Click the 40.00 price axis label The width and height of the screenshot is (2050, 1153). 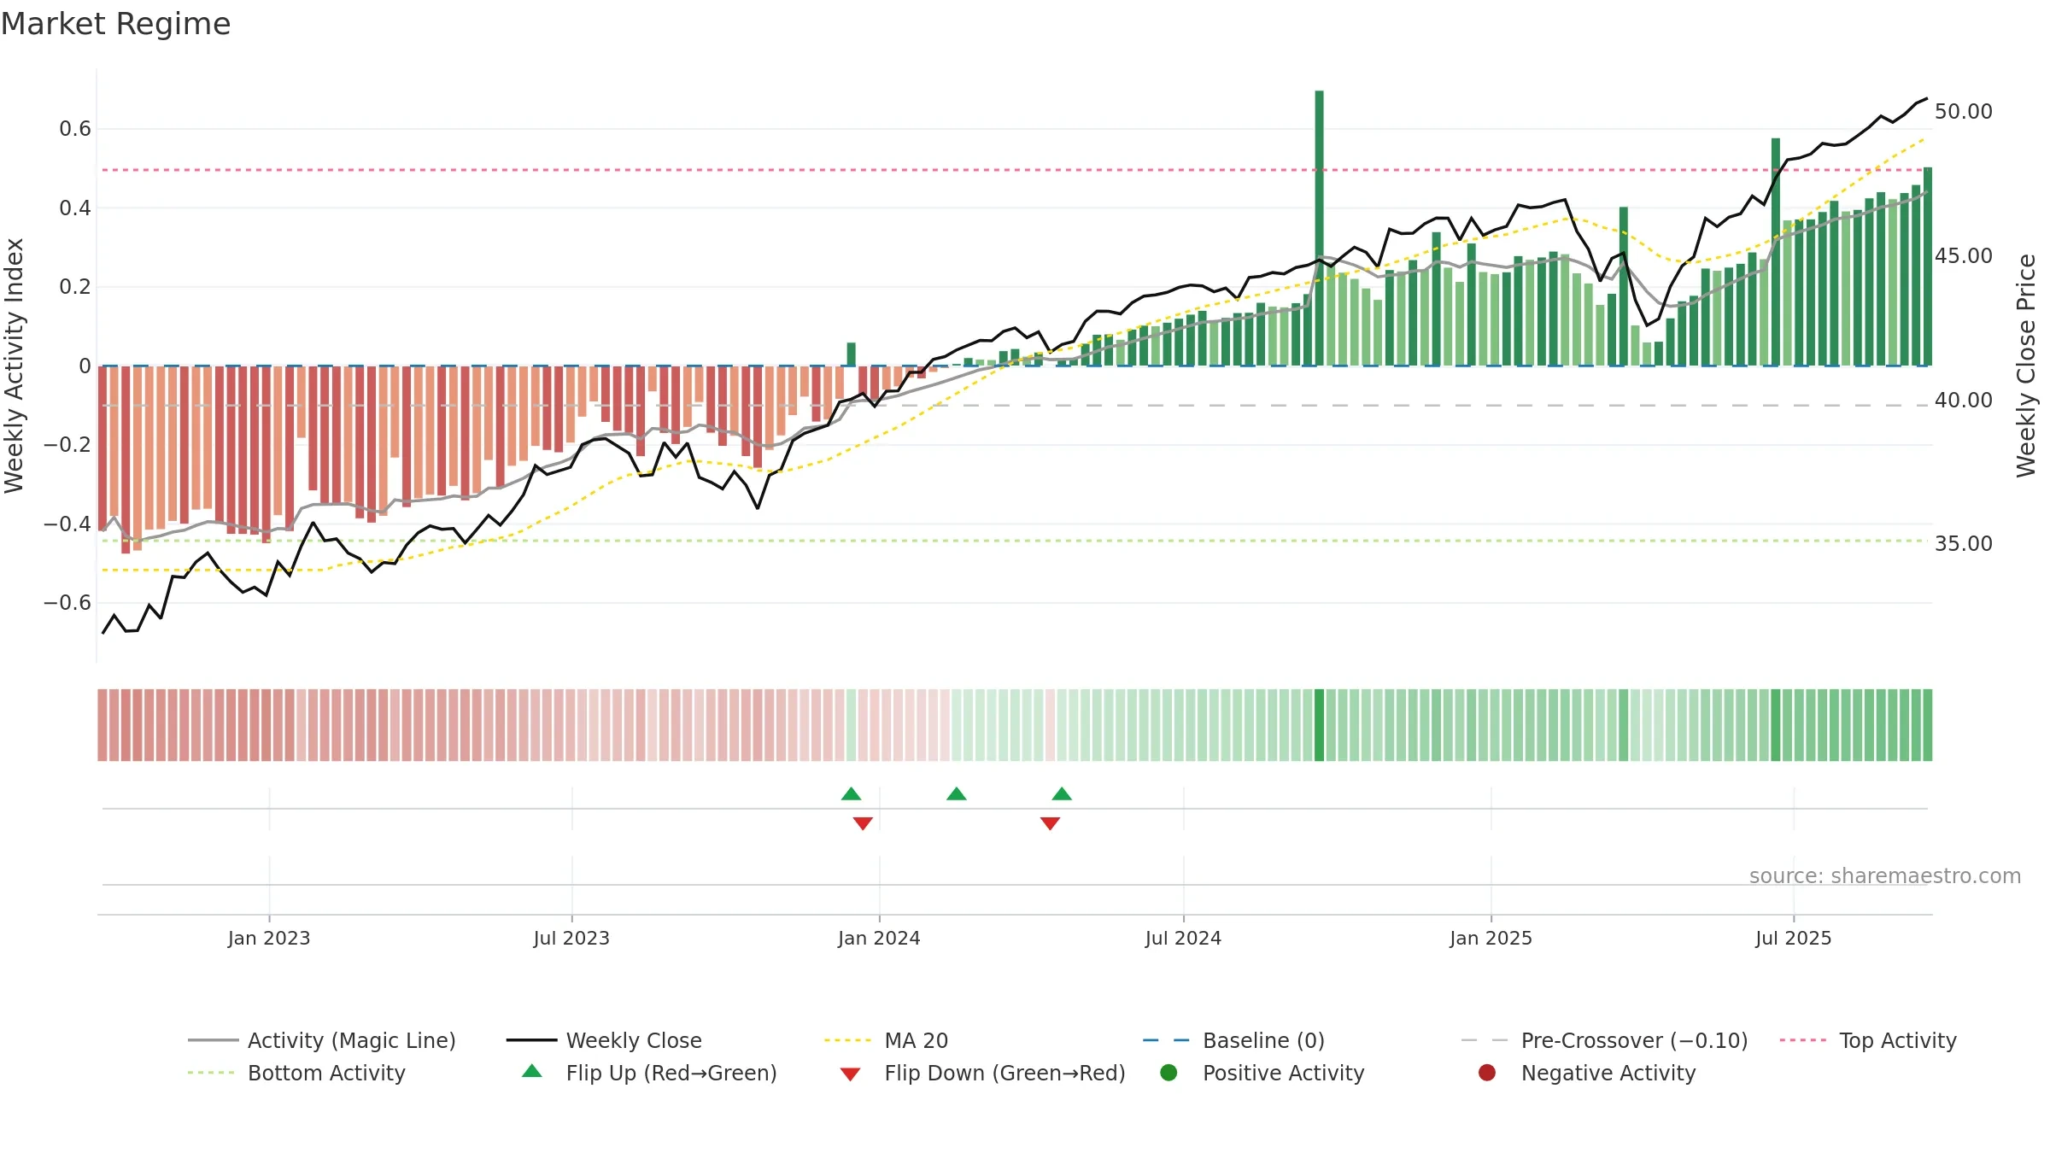click(x=1964, y=401)
